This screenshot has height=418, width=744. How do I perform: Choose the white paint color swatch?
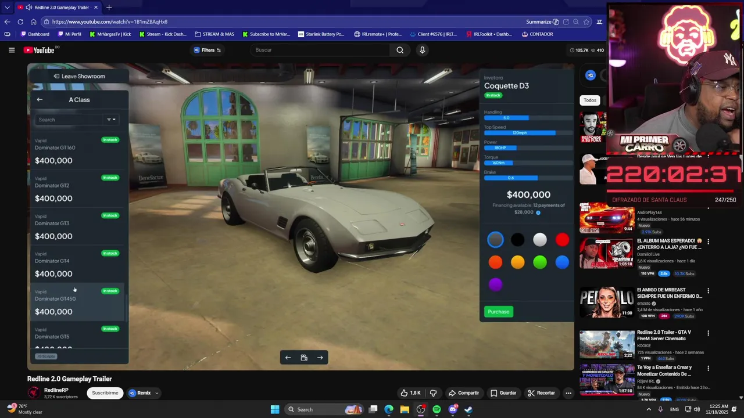point(540,240)
